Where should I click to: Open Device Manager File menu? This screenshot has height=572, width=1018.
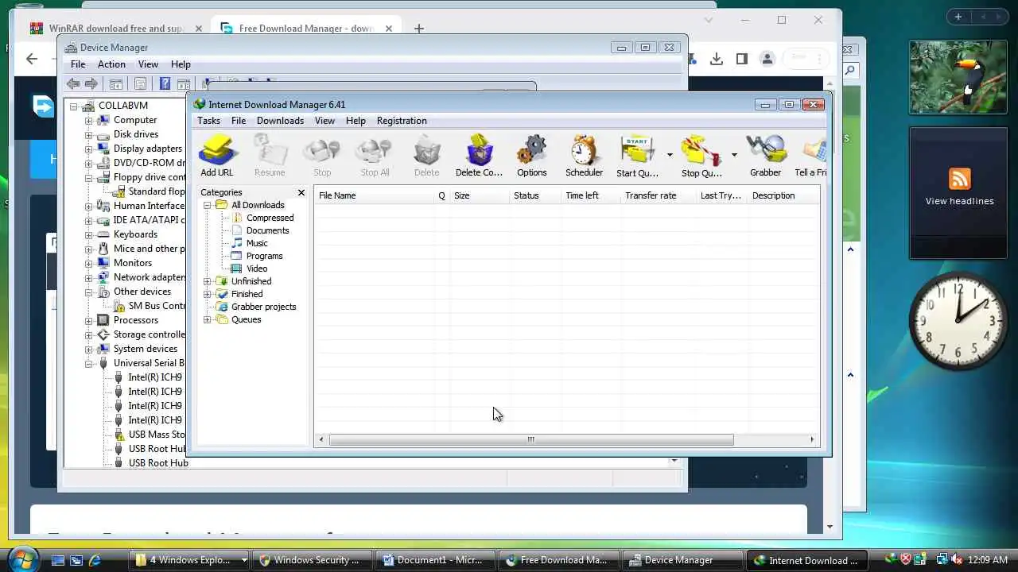[x=78, y=64]
